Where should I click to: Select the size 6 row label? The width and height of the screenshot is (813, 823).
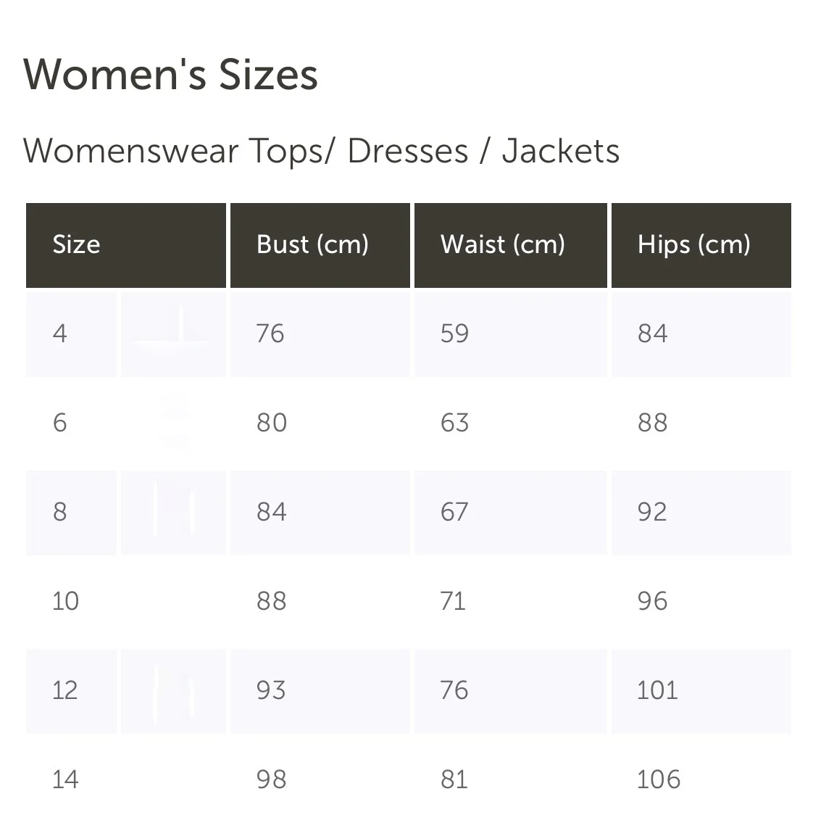[x=60, y=423]
